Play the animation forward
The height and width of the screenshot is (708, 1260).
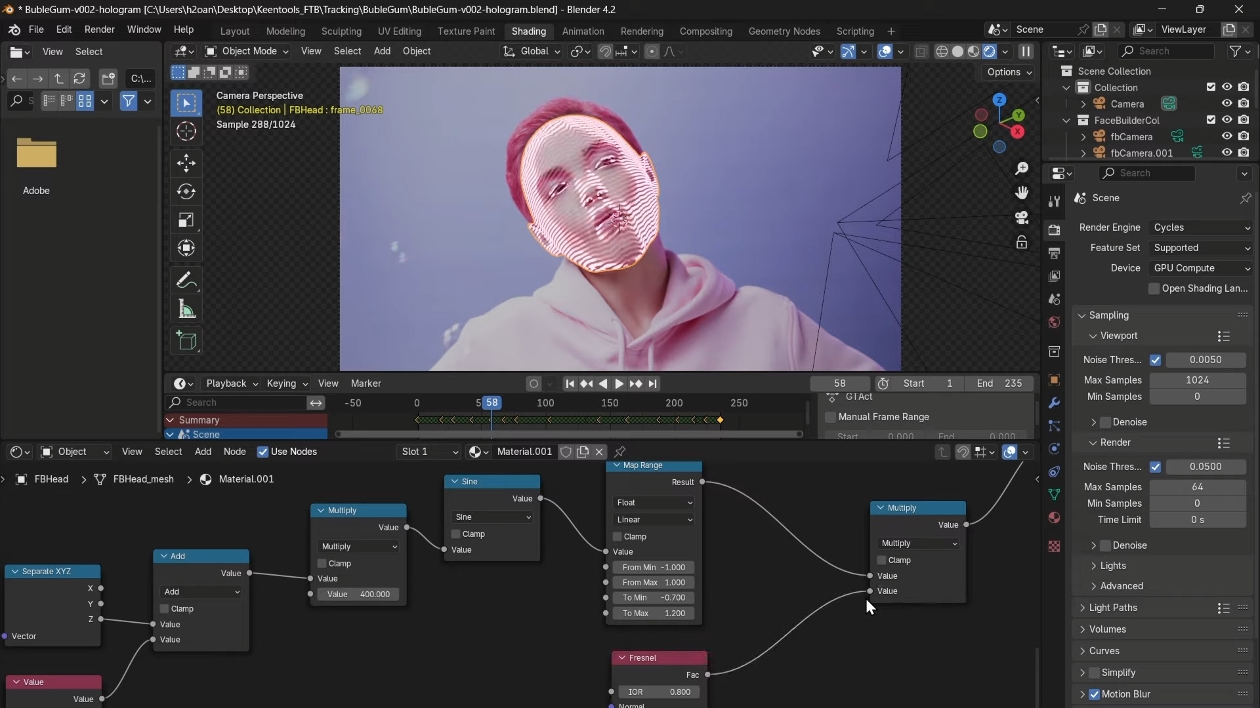pos(618,383)
